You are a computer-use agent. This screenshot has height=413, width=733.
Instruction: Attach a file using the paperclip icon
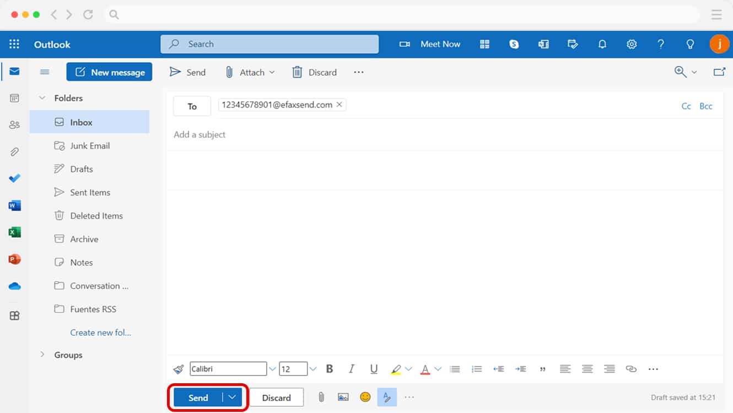coord(321,396)
